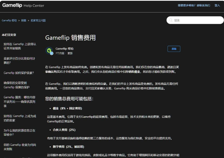Open article Gameflip 服务: 哪些内容不该列出
The height and width of the screenshot is (158, 224).
19,102
